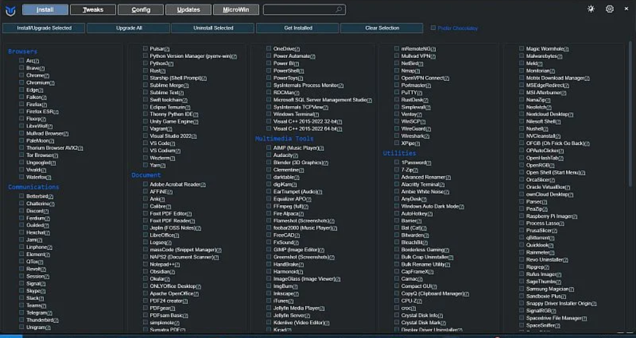Open the [?] help link beside Bitwarden
The image size is (636, 338).
tap(426, 236)
